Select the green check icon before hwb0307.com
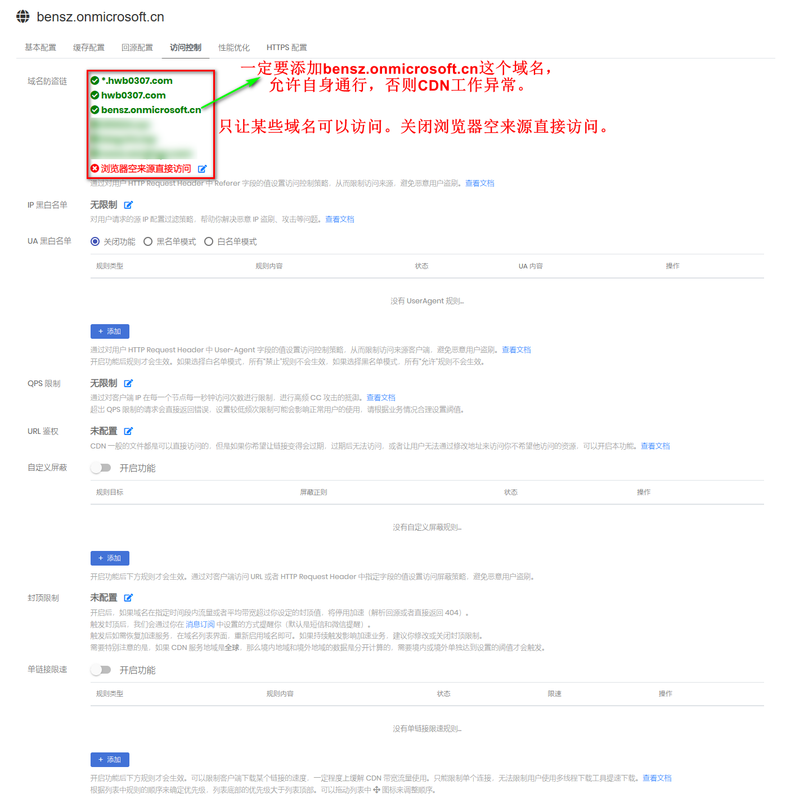This screenshot has height=807, width=786. 94,95
